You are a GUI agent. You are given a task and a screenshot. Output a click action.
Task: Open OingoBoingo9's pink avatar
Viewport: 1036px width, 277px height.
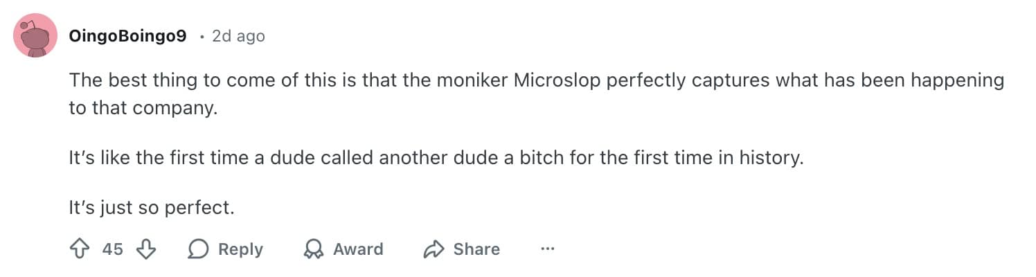click(35, 35)
